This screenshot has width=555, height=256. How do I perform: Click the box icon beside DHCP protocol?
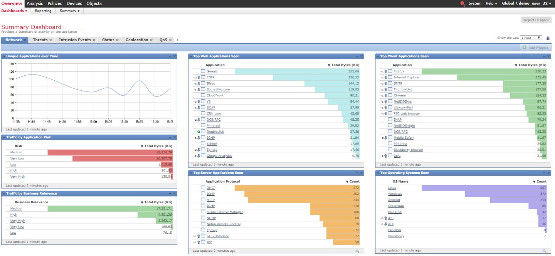click(x=203, y=188)
